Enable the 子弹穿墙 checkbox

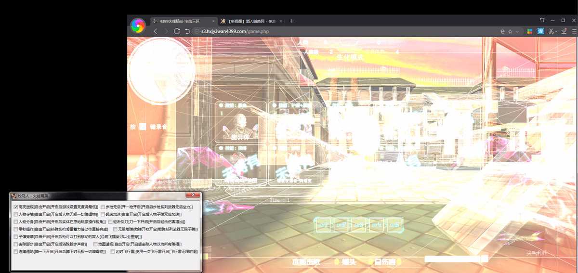click(x=16, y=236)
